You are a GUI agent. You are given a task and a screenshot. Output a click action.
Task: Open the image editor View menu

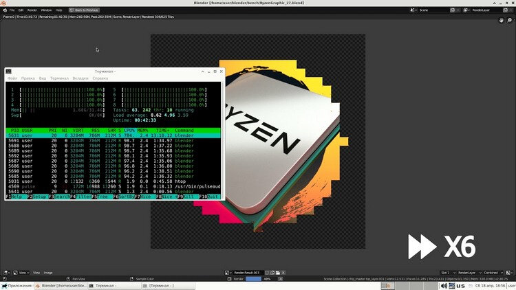click(x=36, y=273)
